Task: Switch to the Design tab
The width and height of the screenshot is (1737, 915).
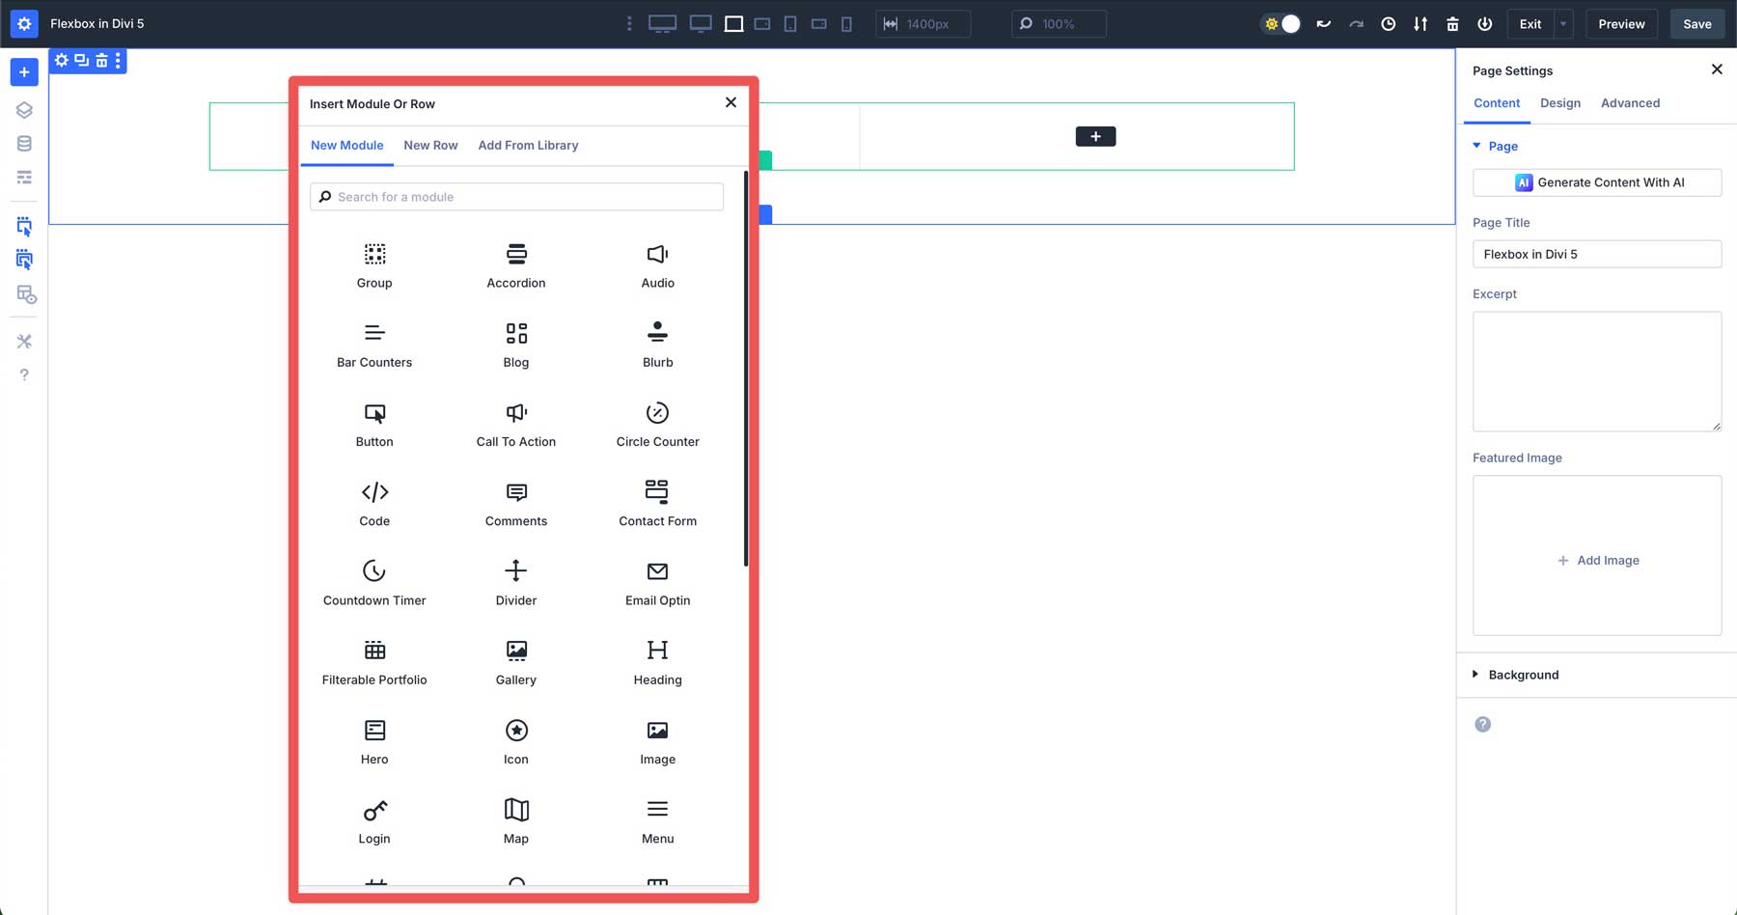Action: point(1560,103)
